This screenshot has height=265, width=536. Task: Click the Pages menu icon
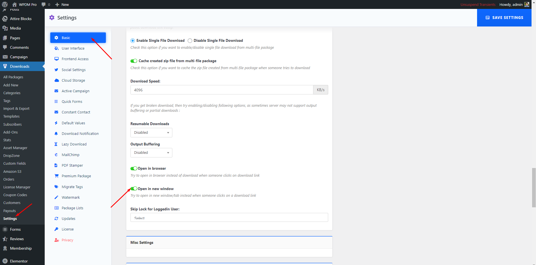click(x=5, y=38)
